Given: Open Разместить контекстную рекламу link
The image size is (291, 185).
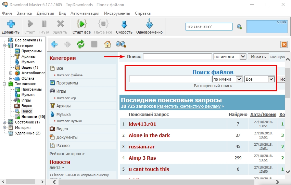Looking at the screenshot, I should click(x=189, y=106).
